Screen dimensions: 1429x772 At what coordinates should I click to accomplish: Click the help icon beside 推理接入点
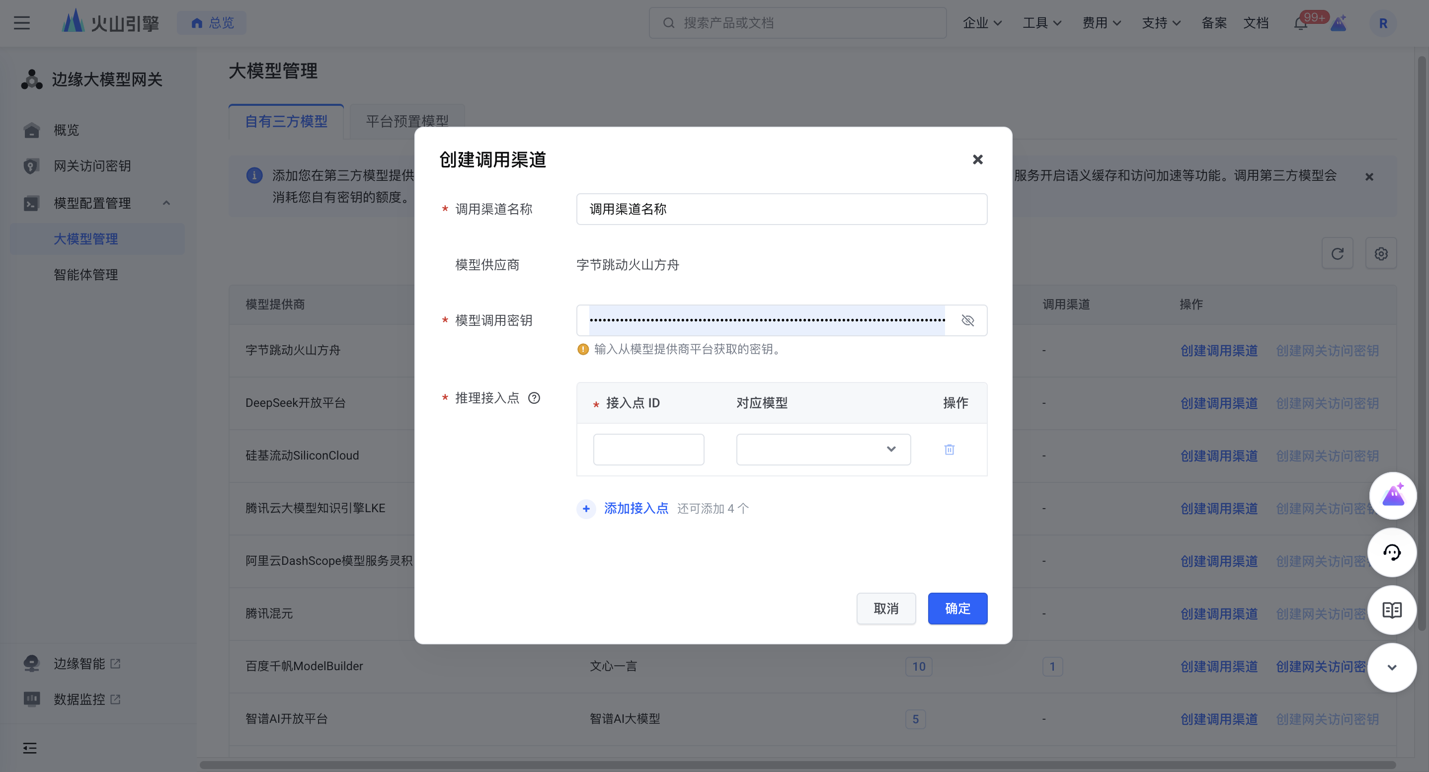pyautogui.click(x=534, y=398)
